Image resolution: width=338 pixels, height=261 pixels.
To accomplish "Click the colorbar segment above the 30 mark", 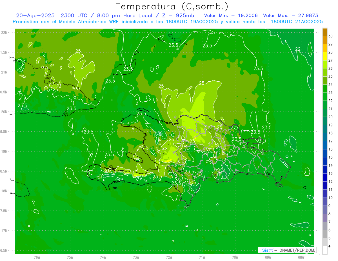I will click(325, 32).
